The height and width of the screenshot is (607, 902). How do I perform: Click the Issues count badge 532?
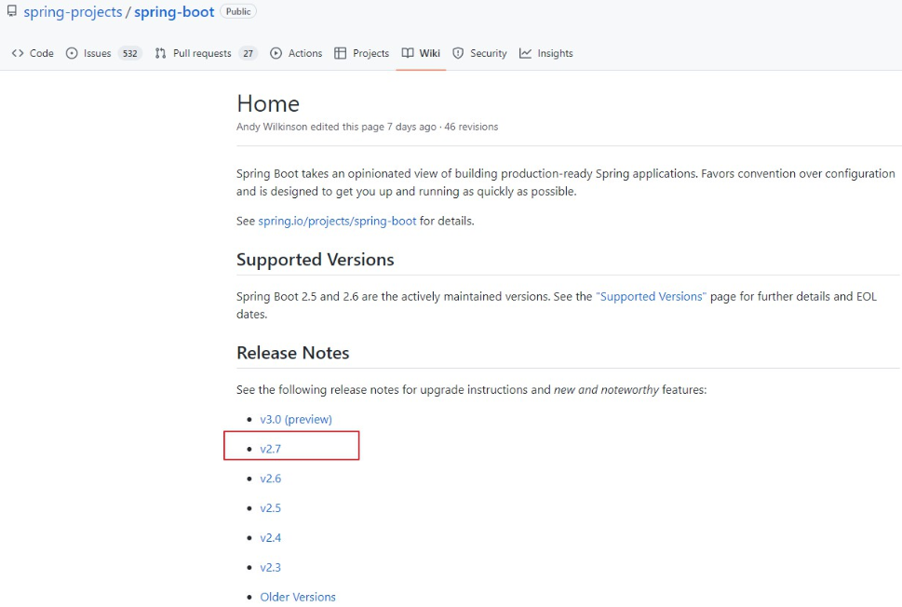130,53
